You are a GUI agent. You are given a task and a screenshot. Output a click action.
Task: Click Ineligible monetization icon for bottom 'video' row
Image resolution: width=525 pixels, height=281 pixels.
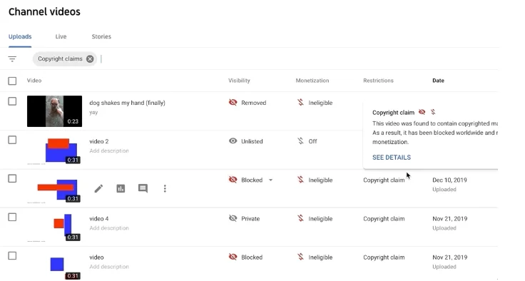(x=300, y=257)
